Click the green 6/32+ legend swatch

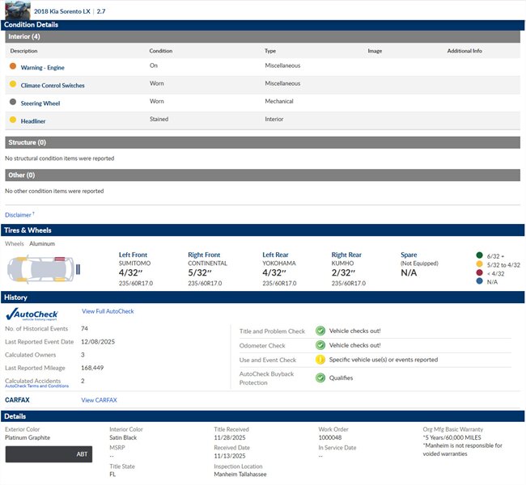point(480,256)
